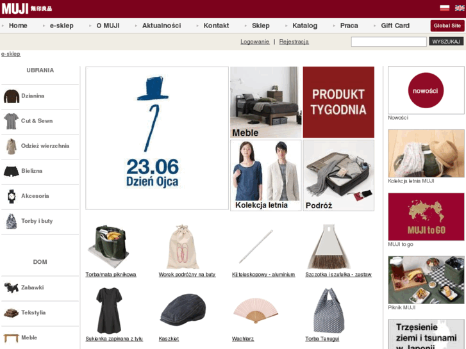Open the Bielizna boxer shorts icon

(12, 171)
